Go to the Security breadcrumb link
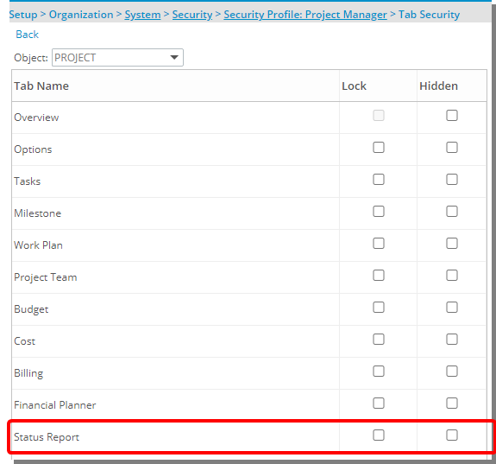 click(192, 15)
